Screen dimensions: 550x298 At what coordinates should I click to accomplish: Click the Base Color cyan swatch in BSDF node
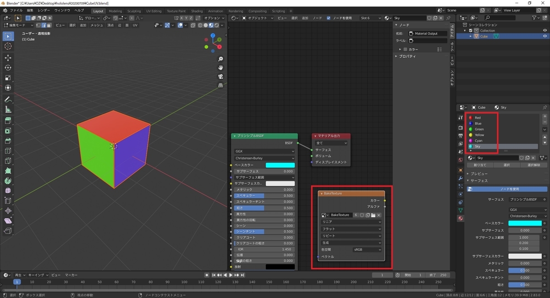[280, 165]
